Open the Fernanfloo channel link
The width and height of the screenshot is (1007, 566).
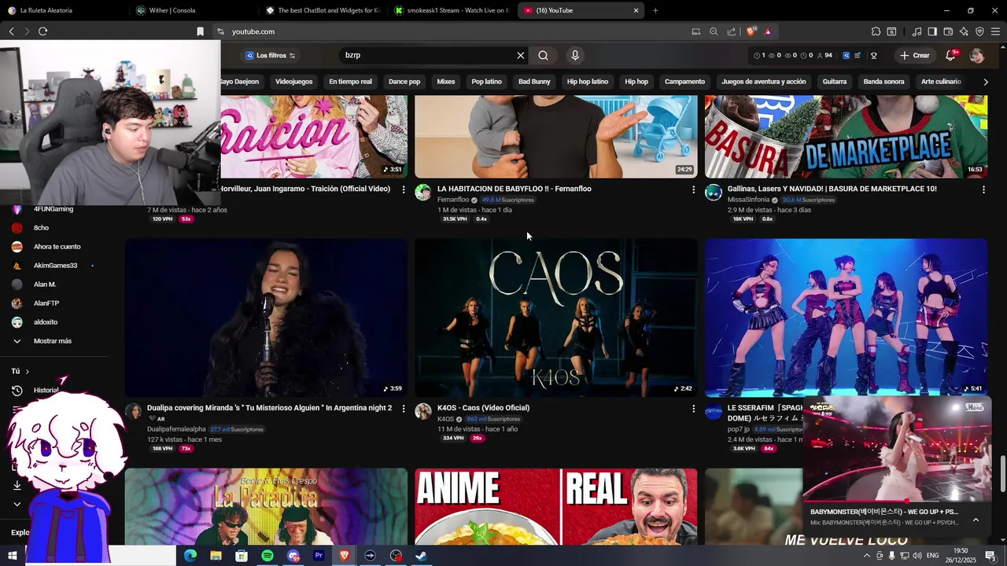453,200
